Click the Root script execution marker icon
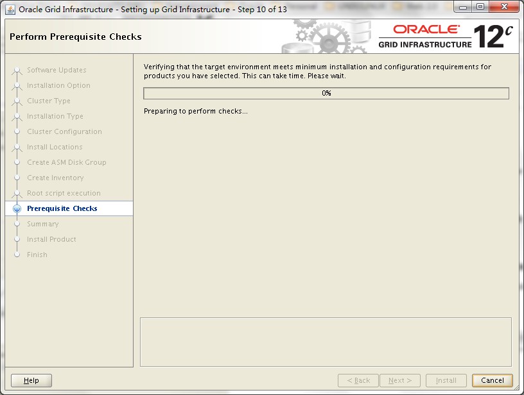The height and width of the screenshot is (395, 524). [x=17, y=193]
